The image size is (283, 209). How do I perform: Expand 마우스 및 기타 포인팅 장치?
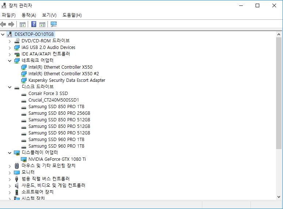tap(10, 166)
